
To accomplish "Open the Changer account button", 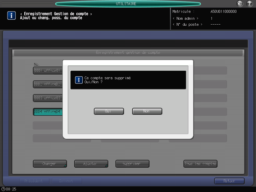I will tap(50, 164).
